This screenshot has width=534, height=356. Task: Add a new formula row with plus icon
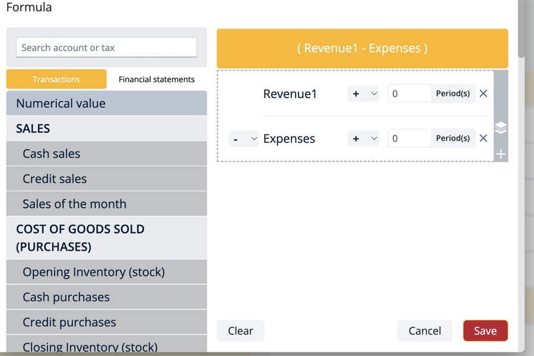pos(501,154)
